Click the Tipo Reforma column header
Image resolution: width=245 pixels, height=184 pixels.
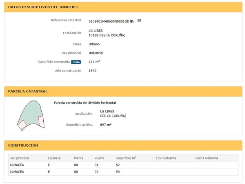(166, 158)
